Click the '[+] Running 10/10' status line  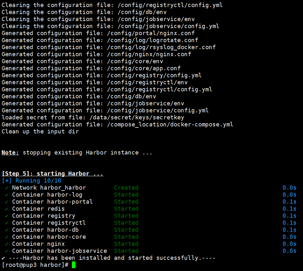tap(32, 181)
